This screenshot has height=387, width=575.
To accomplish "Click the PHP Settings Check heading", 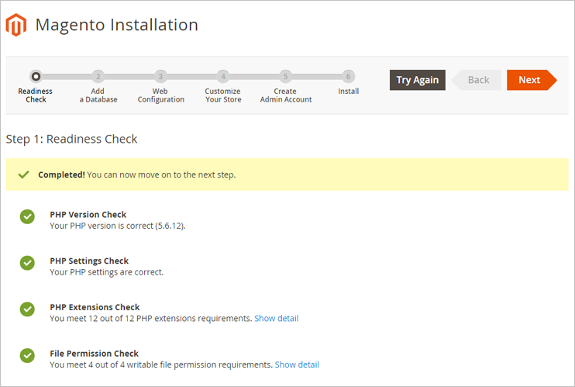I will pos(89,261).
